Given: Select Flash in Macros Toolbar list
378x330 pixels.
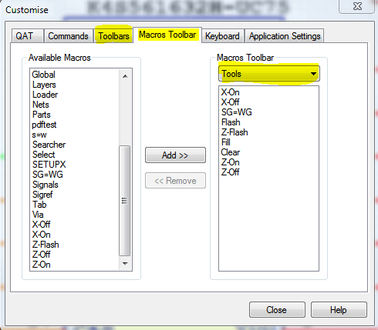Looking at the screenshot, I should [x=231, y=122].
